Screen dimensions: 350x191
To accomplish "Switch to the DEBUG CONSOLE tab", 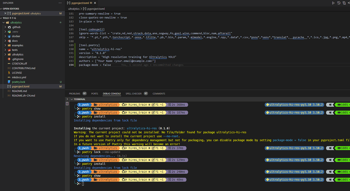I will [112, 93].
